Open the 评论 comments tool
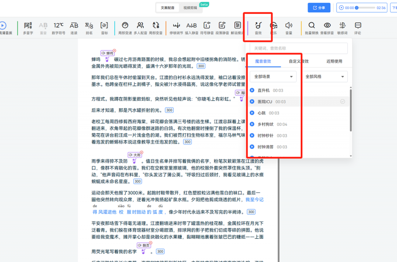The width and height of the screenshot is (397, 262). tap(358, 28)
